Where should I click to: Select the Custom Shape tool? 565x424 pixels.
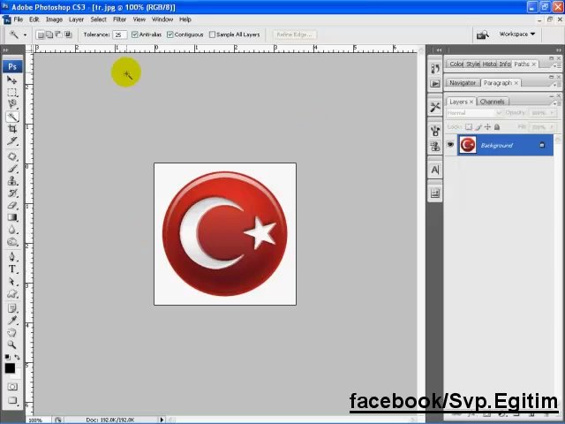click(11, 293)
